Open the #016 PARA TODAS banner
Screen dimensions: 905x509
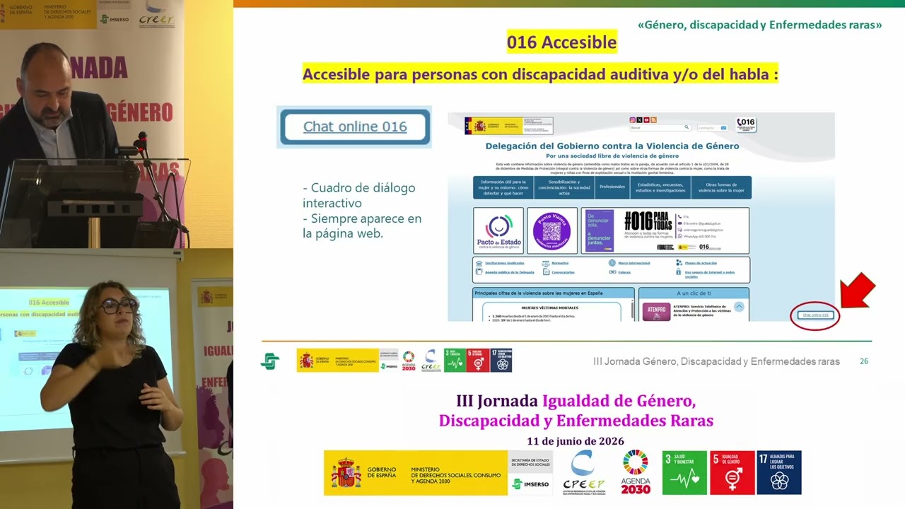[x=665, y=230]
